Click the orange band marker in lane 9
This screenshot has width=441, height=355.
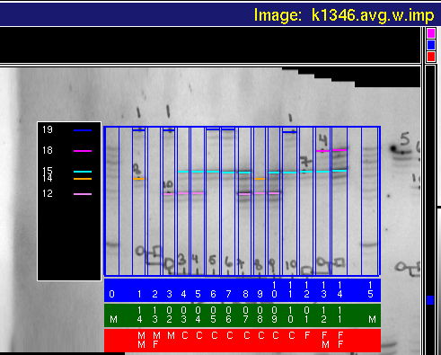pyautogui.click(x=260, y=179)
